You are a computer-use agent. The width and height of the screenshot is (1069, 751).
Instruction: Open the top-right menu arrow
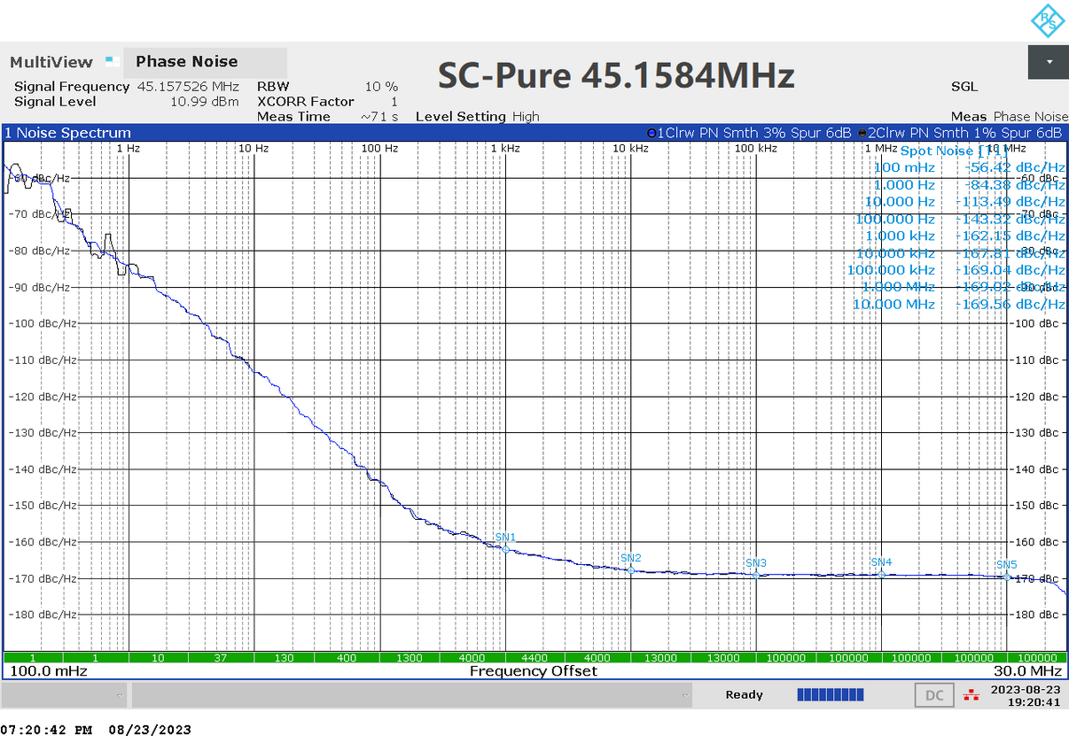tap(1049, 62)
